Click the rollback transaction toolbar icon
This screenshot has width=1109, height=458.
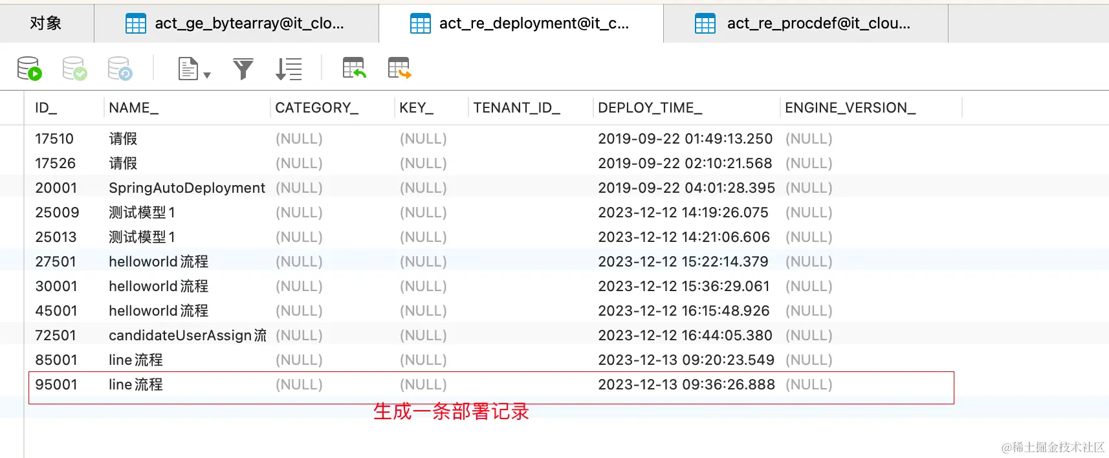point(120,69)
